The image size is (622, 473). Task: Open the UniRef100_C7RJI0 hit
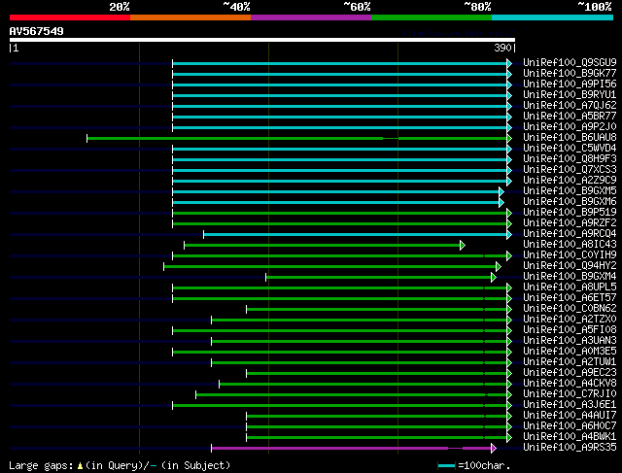[x=570, y=394]
